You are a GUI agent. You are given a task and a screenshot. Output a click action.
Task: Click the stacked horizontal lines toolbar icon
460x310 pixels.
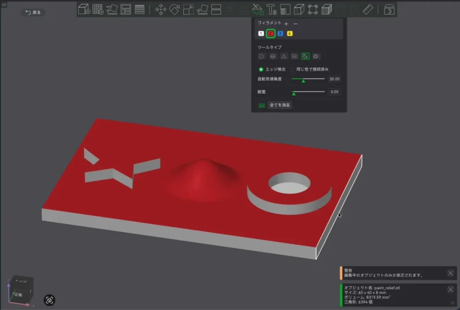pos(140,9)
